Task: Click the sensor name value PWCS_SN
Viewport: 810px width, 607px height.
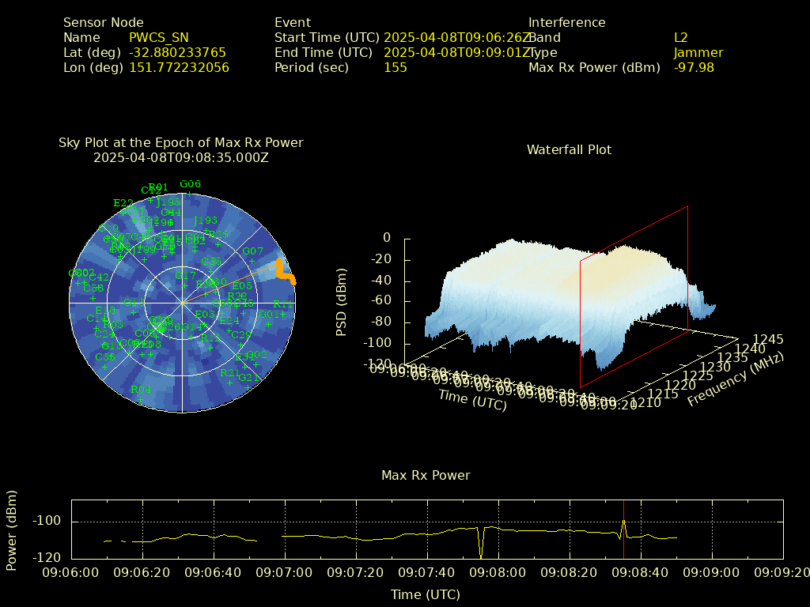Action: tap(159, 38)
